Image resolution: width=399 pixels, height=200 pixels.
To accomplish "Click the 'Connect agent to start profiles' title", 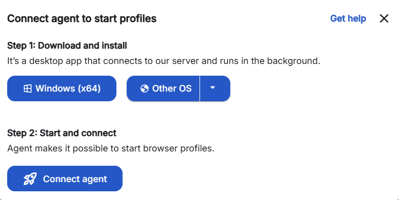I will 82,19.
